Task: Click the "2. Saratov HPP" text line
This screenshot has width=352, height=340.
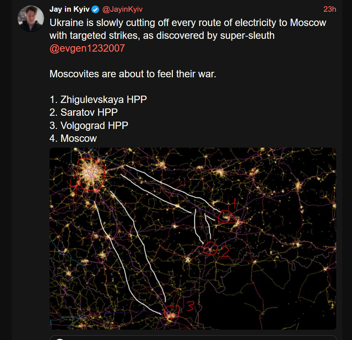Action: [84, 112]
